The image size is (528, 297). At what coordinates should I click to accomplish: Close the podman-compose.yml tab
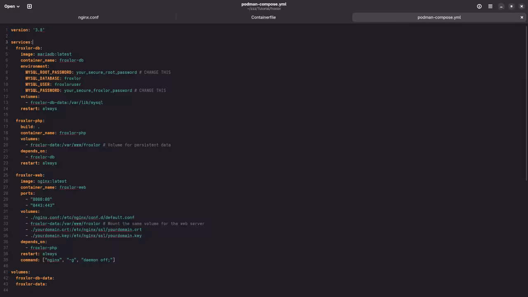click(522, 17)
